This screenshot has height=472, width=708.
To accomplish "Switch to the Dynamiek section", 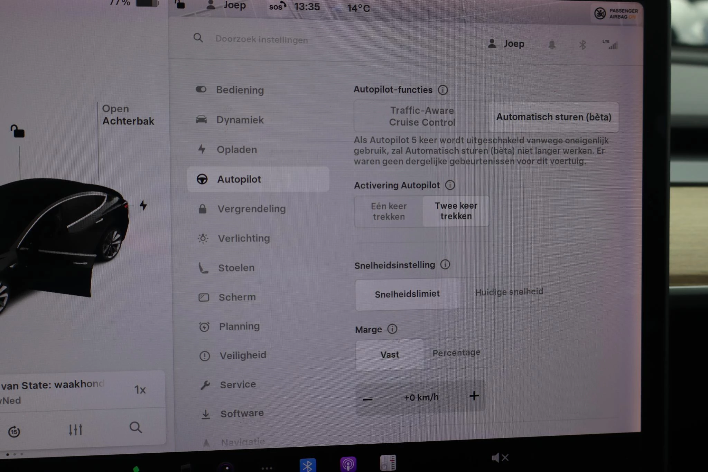I will (x=240, y=120).
